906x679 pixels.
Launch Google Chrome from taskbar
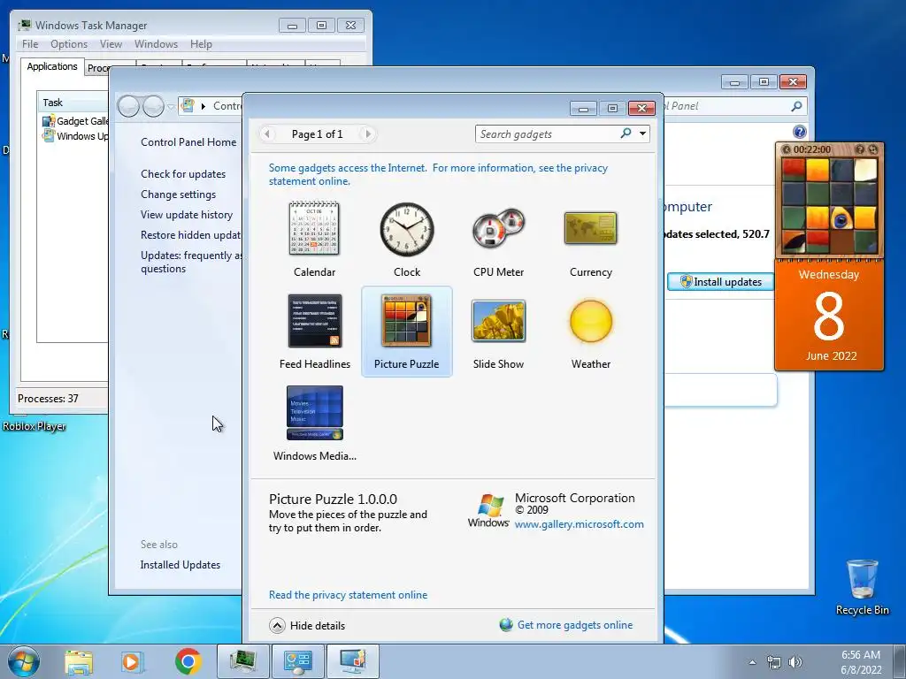tap(188, 661)
